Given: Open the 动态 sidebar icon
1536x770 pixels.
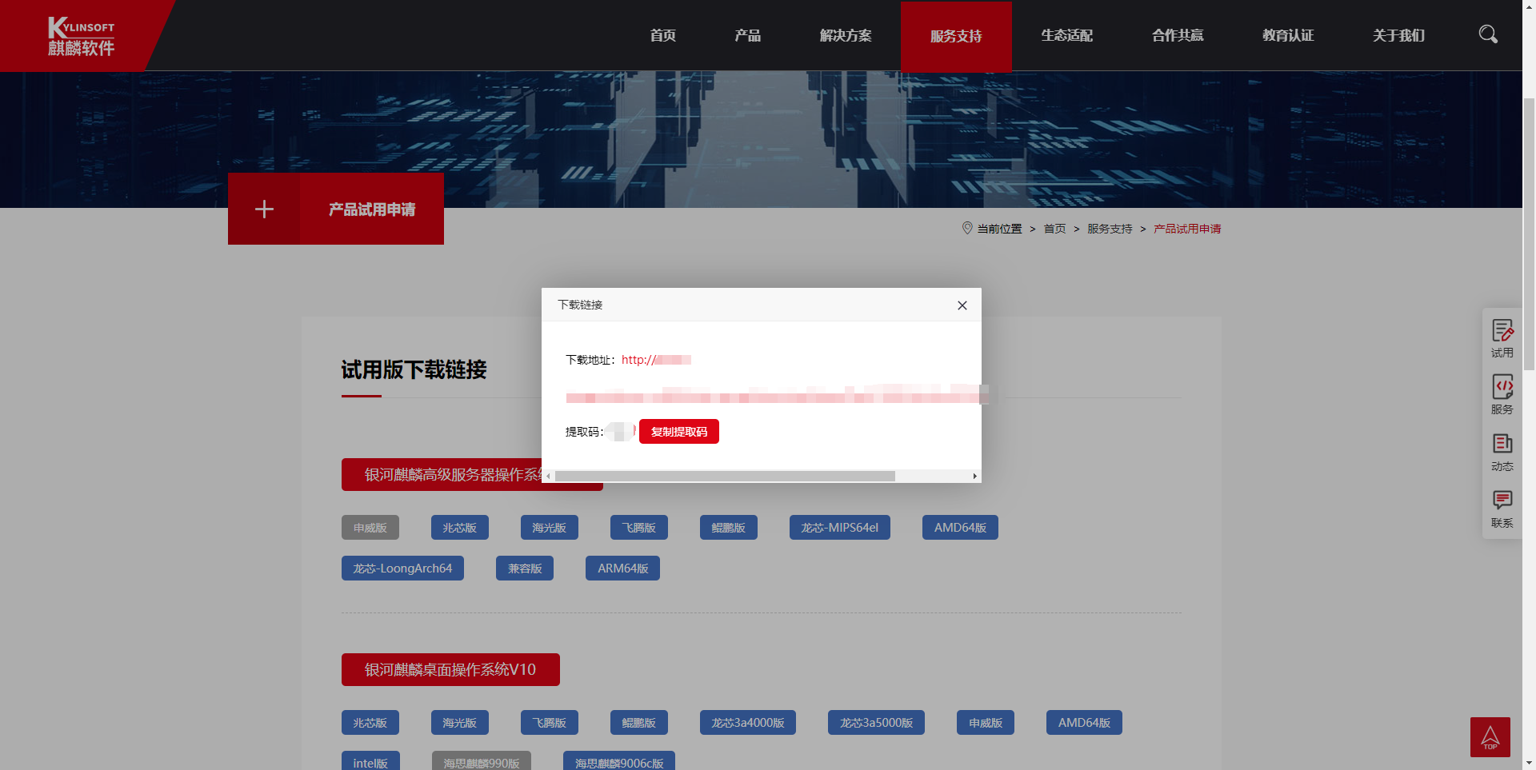Looking at the screenshot, I should coord(1502,452).
